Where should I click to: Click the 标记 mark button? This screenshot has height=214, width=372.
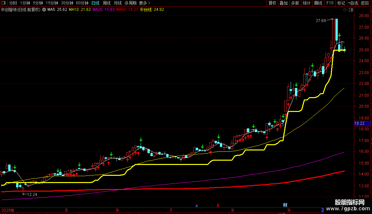pyautogui.click(x=341, y=3)
